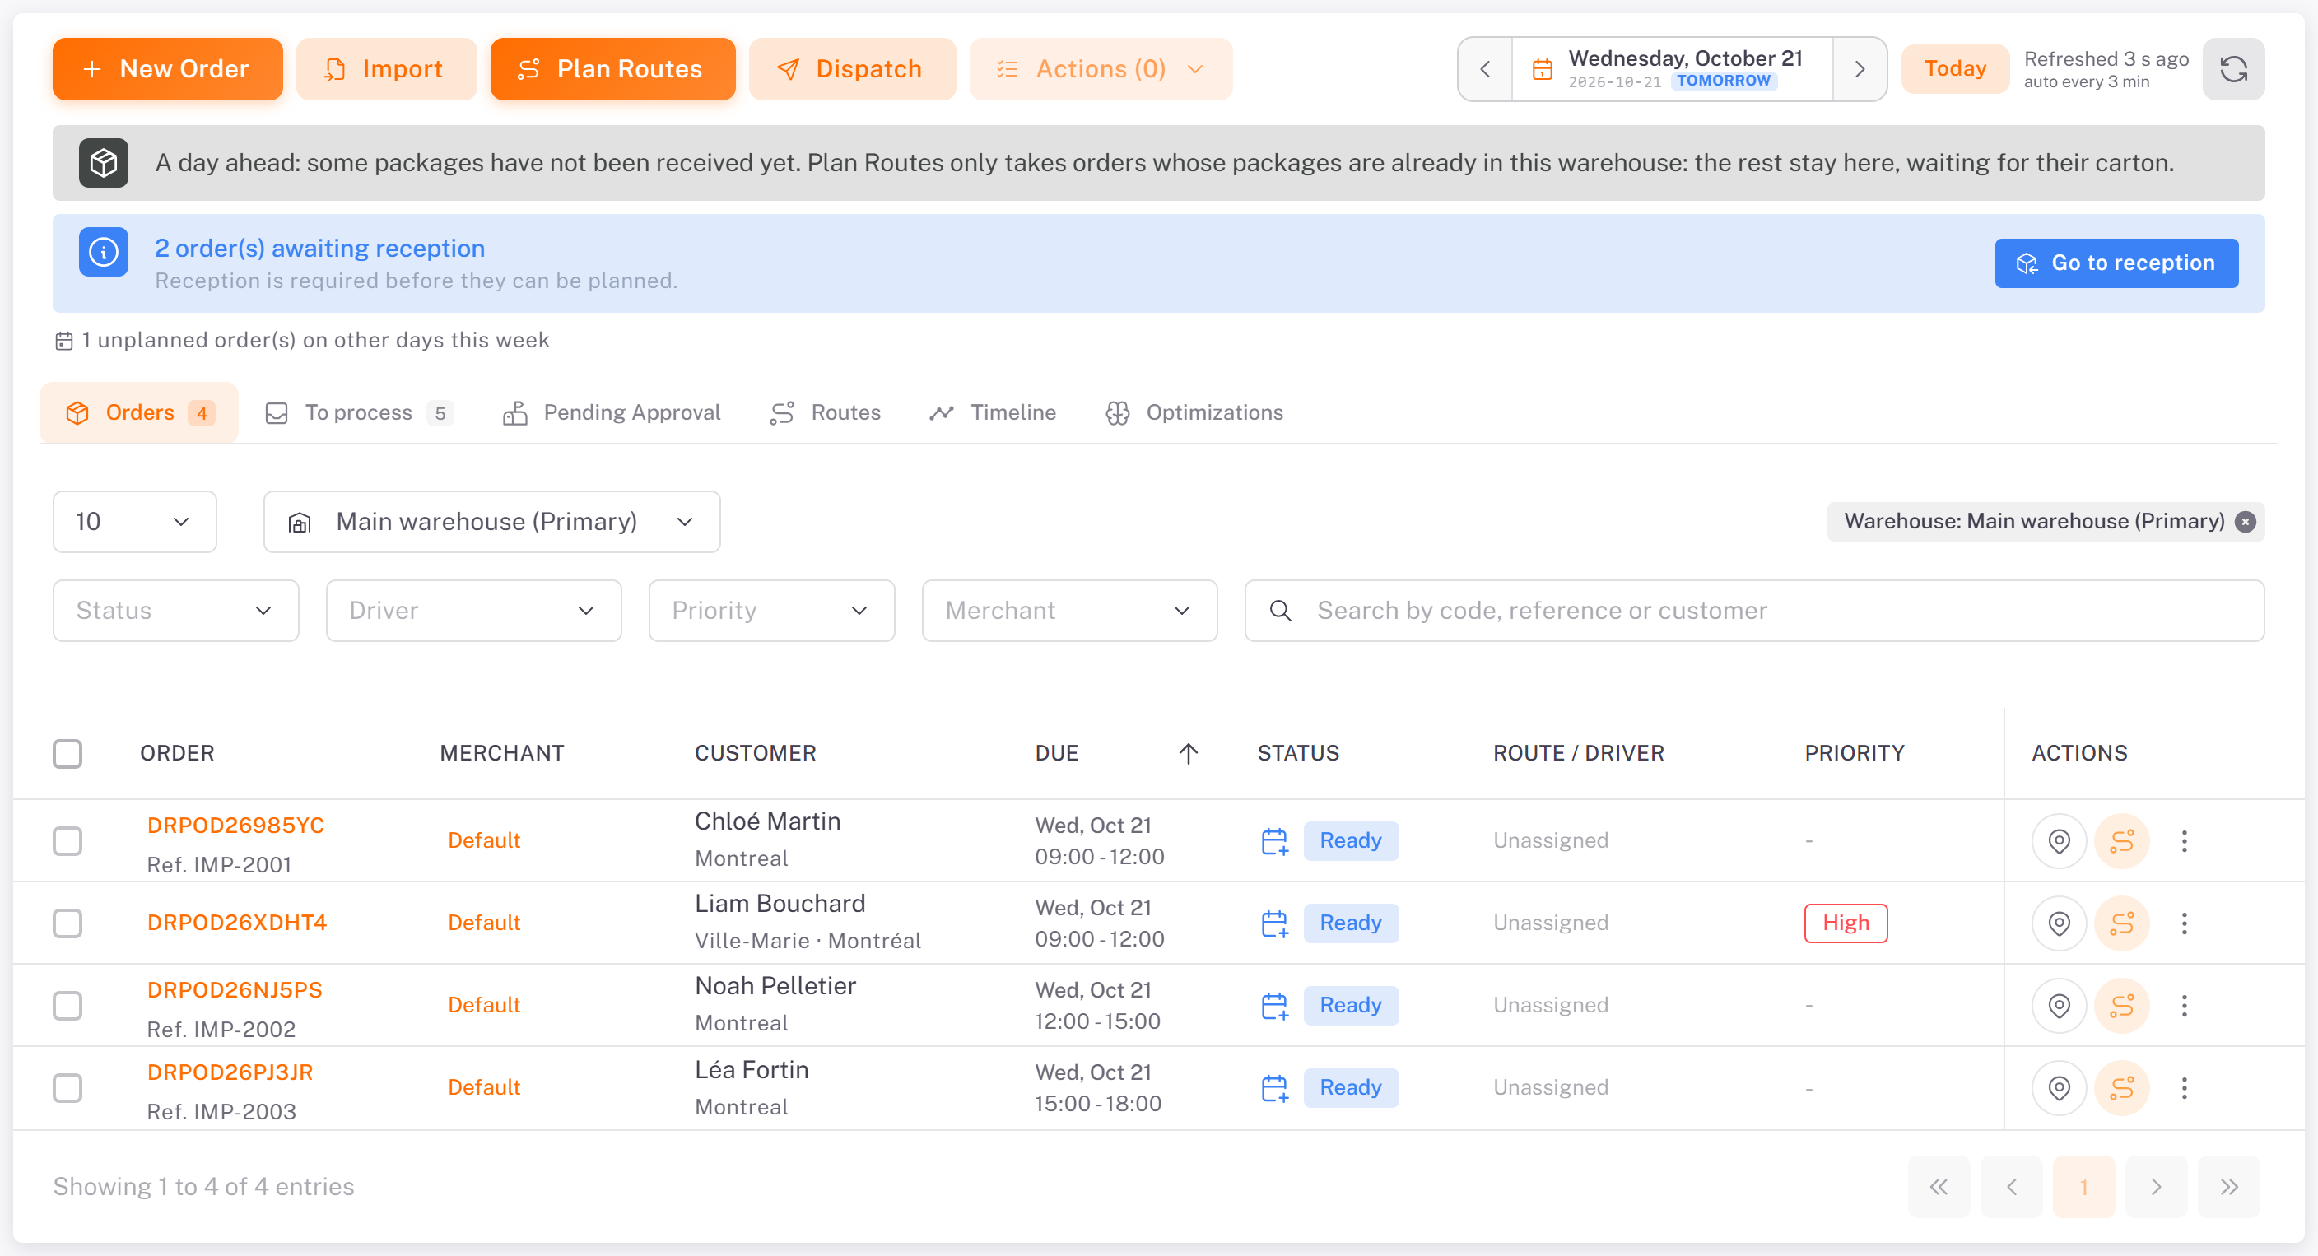
Task: Click route icon for Noah Pelletier order
Action: pyautogui.click(x=2122, y=1005)
